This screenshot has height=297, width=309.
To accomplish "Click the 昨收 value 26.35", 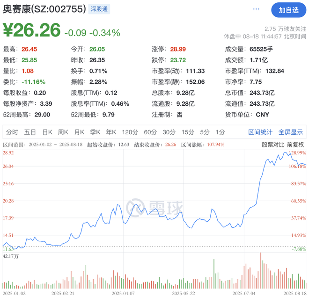I will point(97,60).
